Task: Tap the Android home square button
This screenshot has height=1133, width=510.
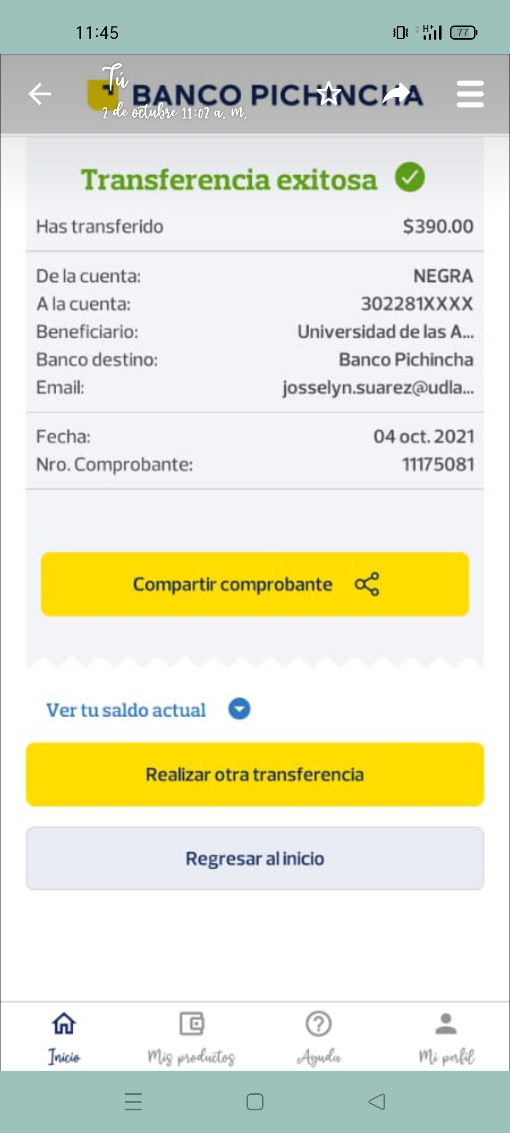Action: (x=255, y=1102)
